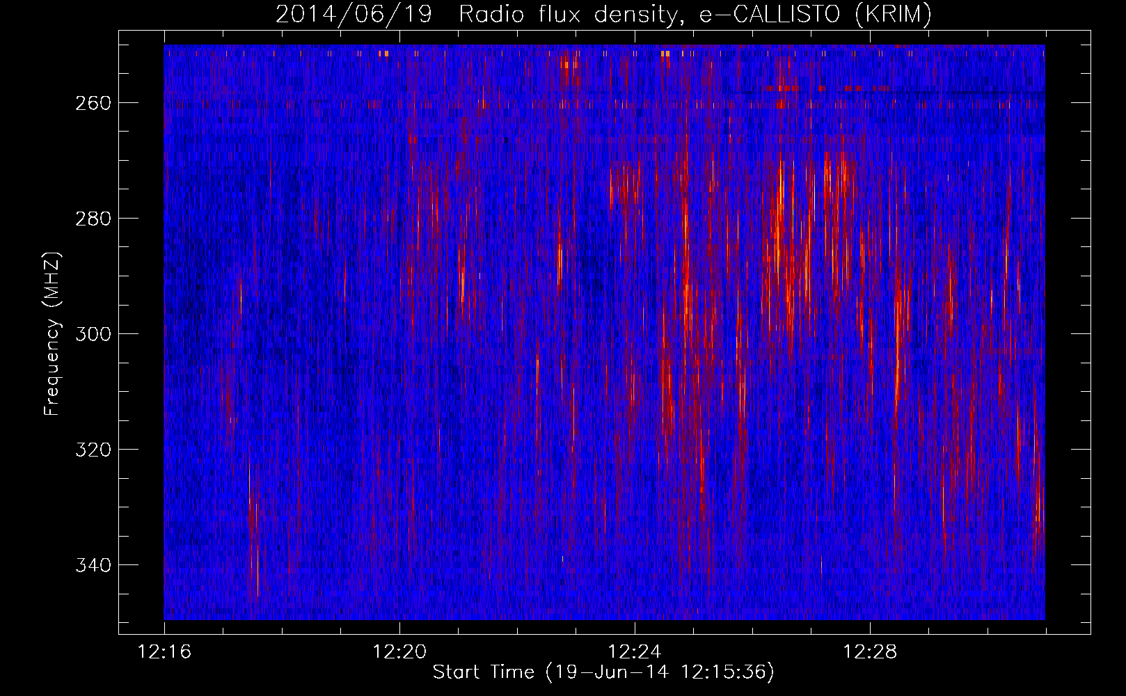The width and height of the screenshot is (1126, 696).
Task: Select the 340 frequency axis label
Action: pyautogui.click(x=93, y=565)
